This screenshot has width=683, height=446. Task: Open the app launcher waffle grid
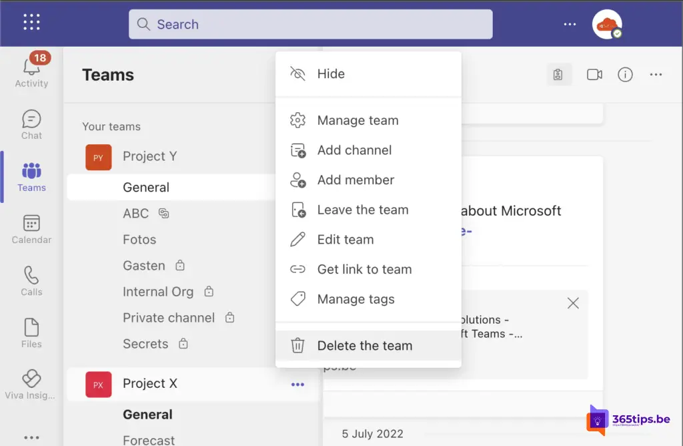tap(32, 23)
